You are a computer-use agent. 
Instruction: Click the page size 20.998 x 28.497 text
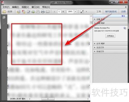click(18, 99)
